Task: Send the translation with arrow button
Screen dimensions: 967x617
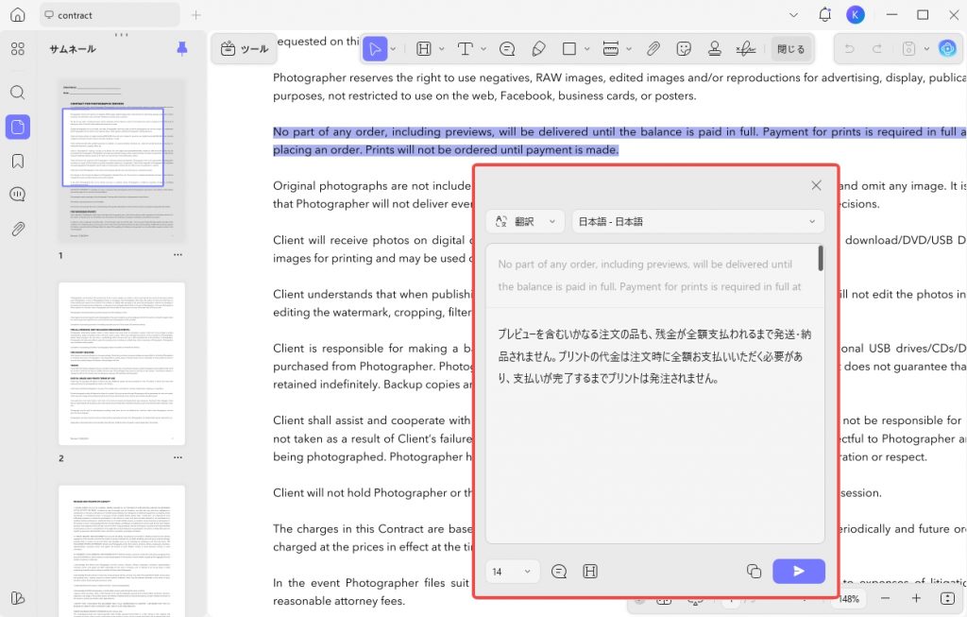Action: tap(799, 572)
